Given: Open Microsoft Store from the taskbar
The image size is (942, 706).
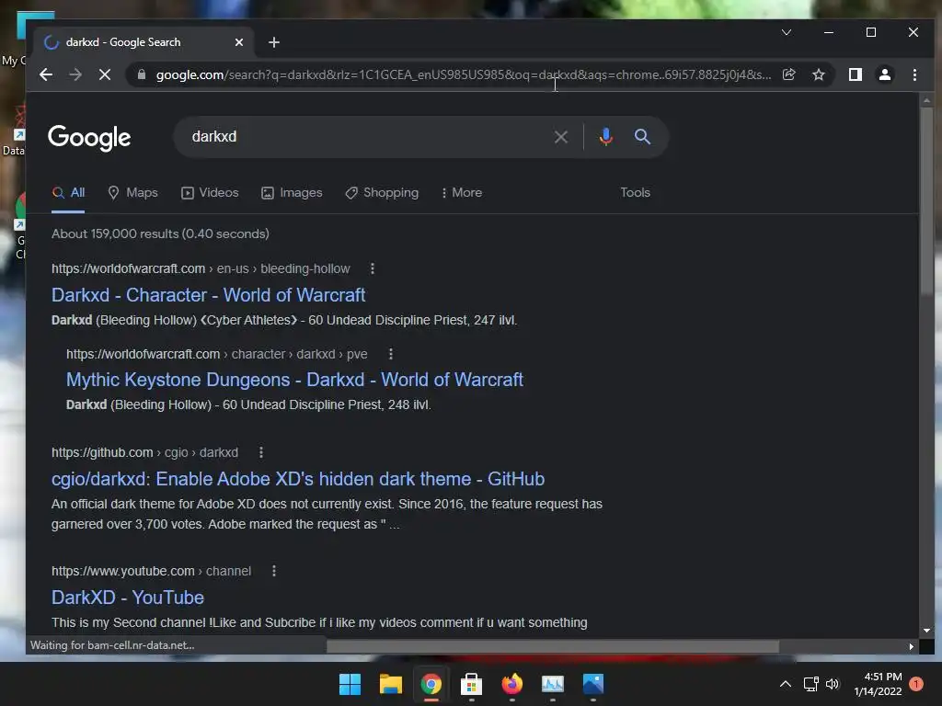Looking at the screenshot, I should click(472, 684).
